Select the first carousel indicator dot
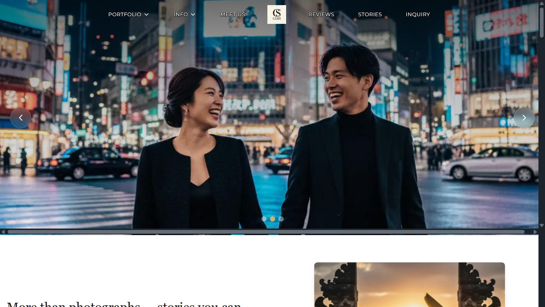The width and height of the screenshot is (545, 307). 264,219
